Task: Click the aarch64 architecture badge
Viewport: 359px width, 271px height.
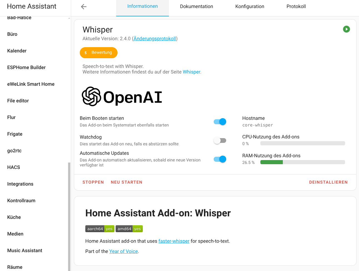Action: 100,229
